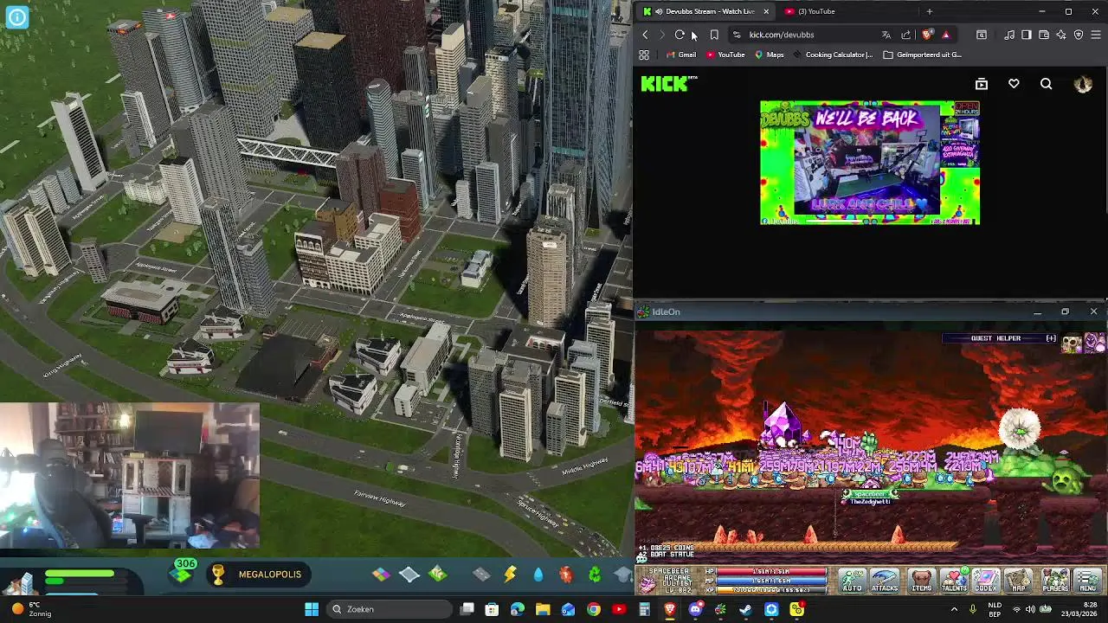Open the Gmail bookmark
The width and height of the screenshot is (1108, 623).
tap(681, 55)
